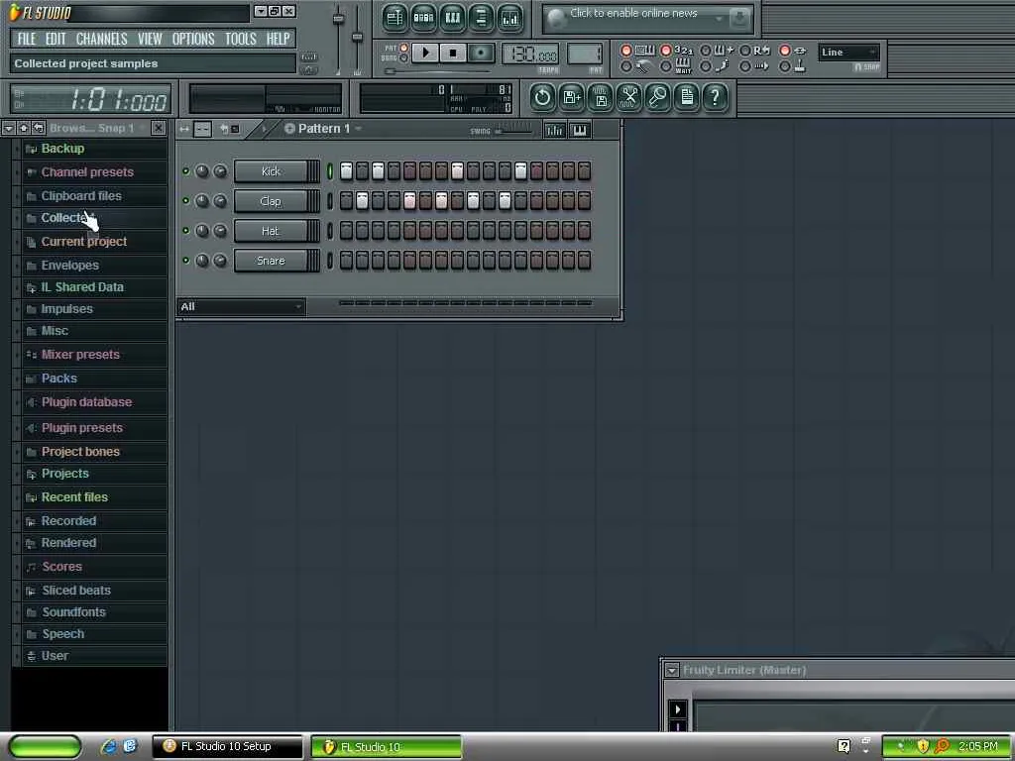Open the Line snap selector dropdown
This screenshot has width=1015, height=761.
click(x=848, y=53)
